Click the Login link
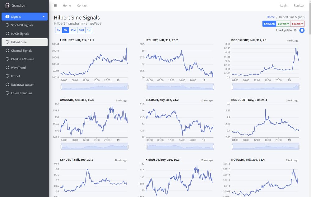Viewport: 311px width, 197px height. pyautogui.click(x=284, y=6)
